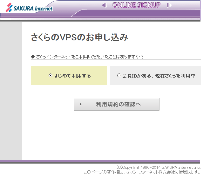210x185 pixels.
Task: Click the はじめて利用する label text
Action: (72, 76)
